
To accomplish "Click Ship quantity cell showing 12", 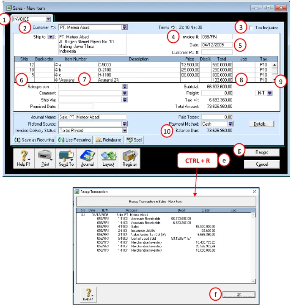I will [x=25, y=65].
